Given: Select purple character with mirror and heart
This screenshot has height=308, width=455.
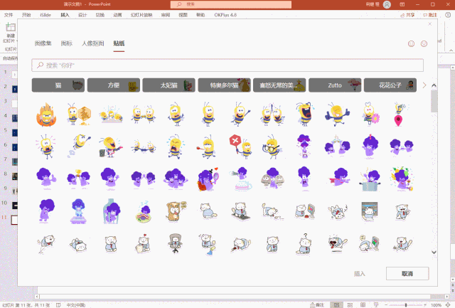Looking at the screenshot, I should (208, 179).
